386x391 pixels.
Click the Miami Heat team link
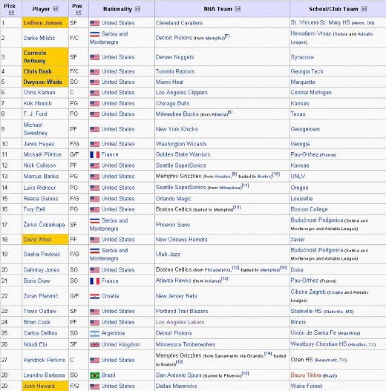169,82
